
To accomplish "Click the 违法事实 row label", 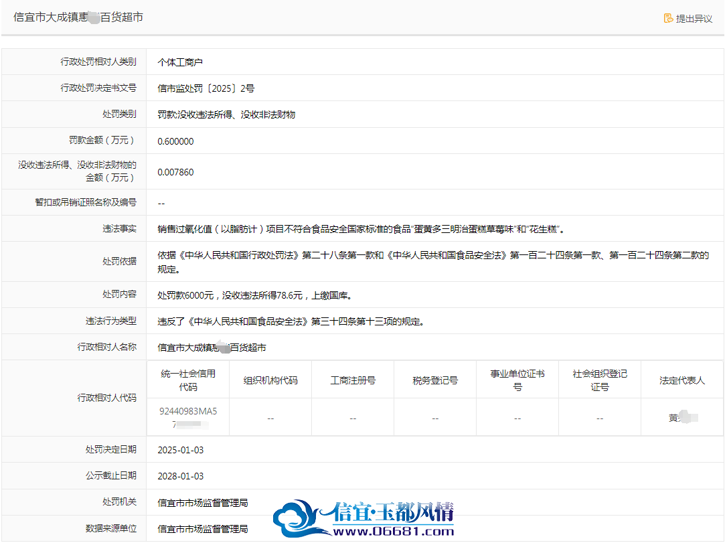I will [x=120, y=228].
